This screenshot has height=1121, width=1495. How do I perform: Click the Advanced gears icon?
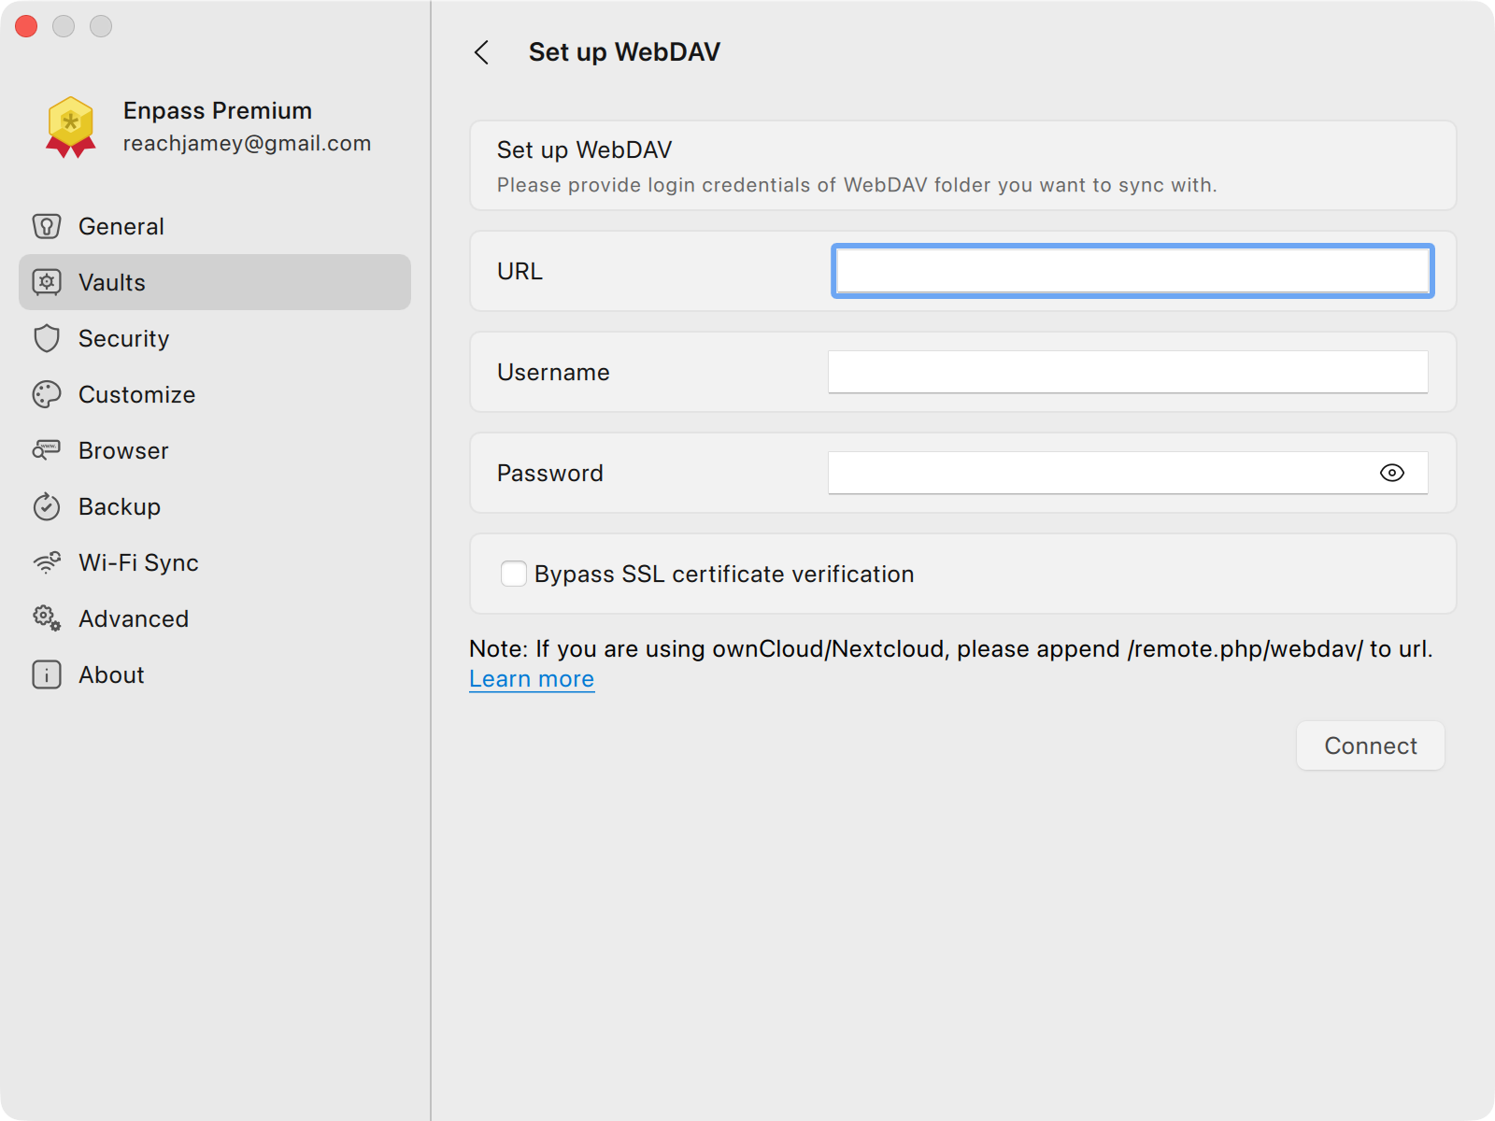pyautogui.click(x=47, y=618)
